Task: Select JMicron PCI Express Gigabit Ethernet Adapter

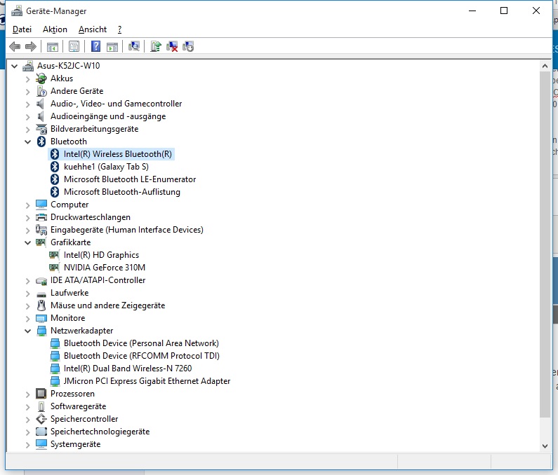Action: (x=147, y=381)
